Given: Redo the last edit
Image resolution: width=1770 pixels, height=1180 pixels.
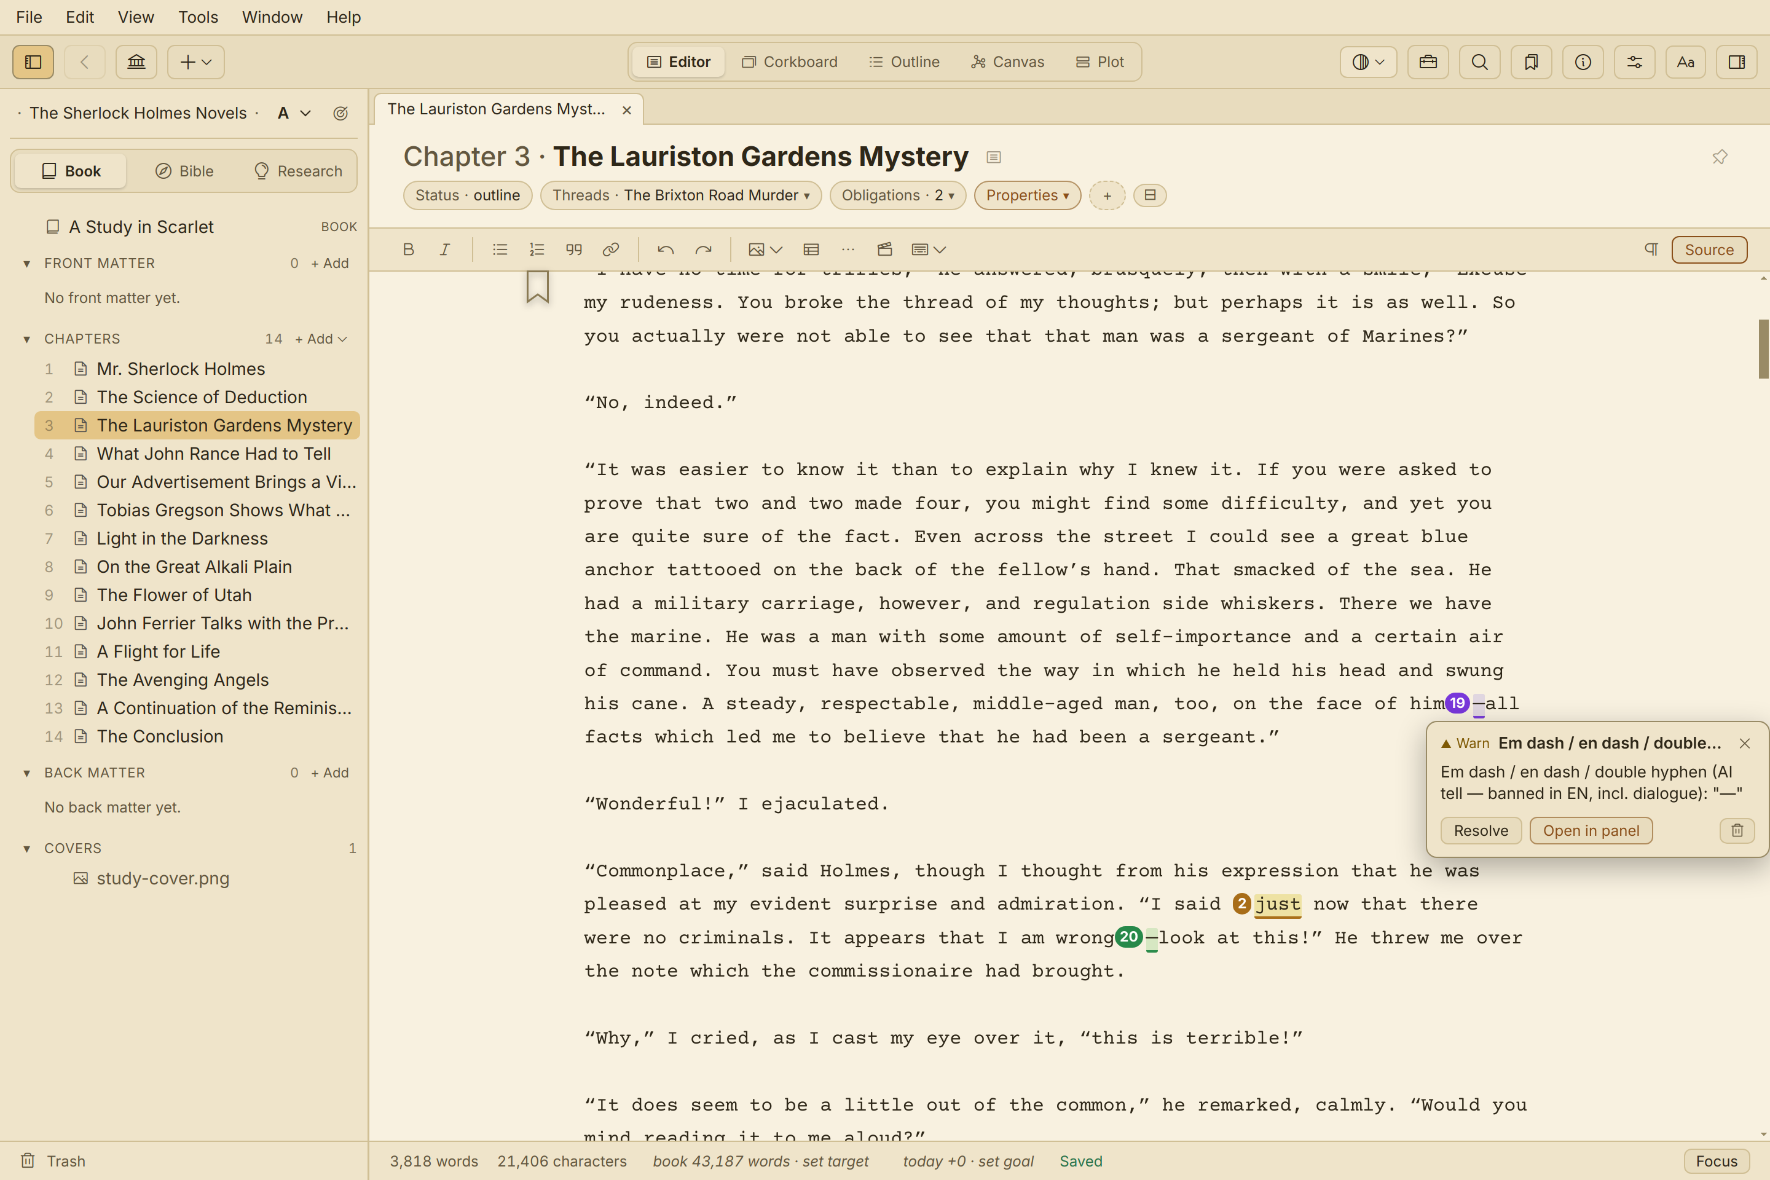Looking at the screenshot, I should tap(703, 249).
